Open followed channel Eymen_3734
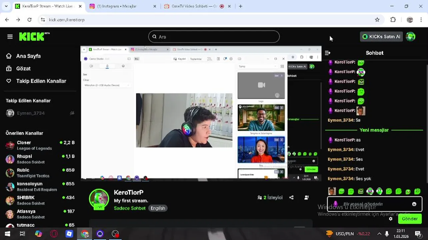 click(40, 113)
